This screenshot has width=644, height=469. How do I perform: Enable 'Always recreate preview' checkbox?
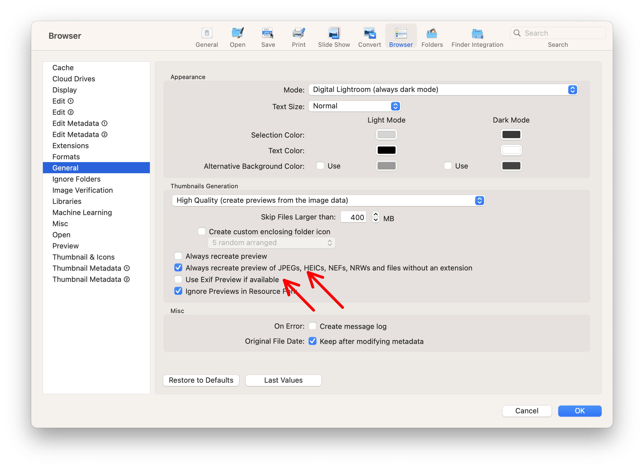pos(179,256)
